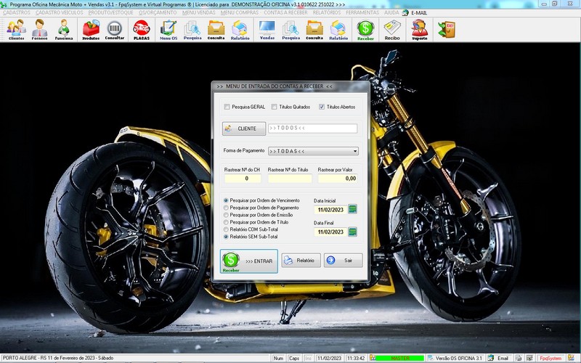Uncheck the Títulos Abertos checkbox

(321, 107)
